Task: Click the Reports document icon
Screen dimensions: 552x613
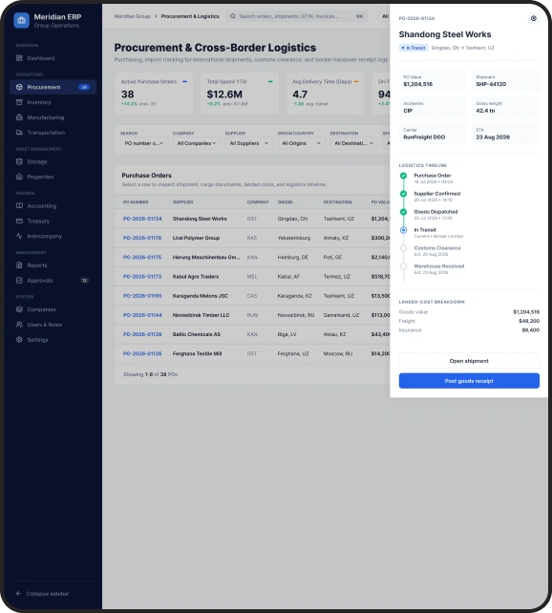Action: [x=19, y=265]
